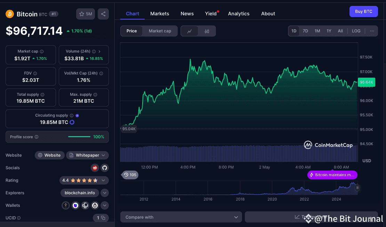Switch chart to candlestick view
This screenshot has width=386, height=227.
(207, 31)
